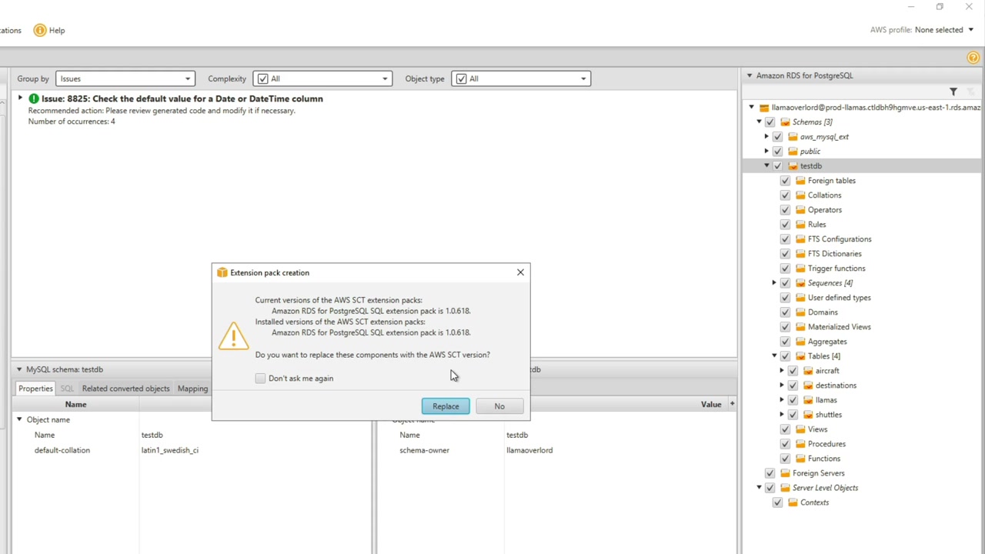
Task: Click the Foreign tables folder icon
Action: point(800,181)
